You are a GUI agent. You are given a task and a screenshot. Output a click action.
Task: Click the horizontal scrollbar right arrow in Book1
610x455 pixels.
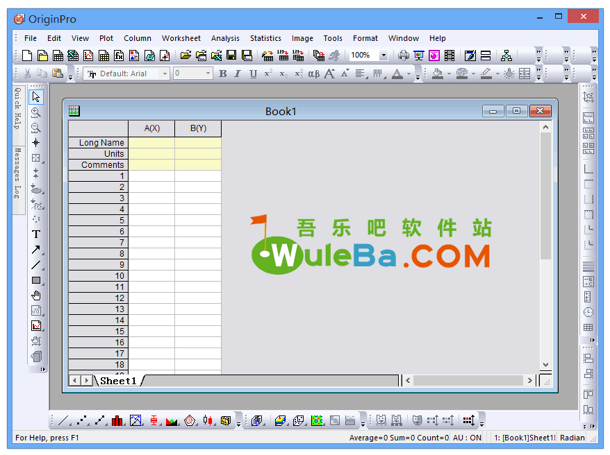(529, 381)
